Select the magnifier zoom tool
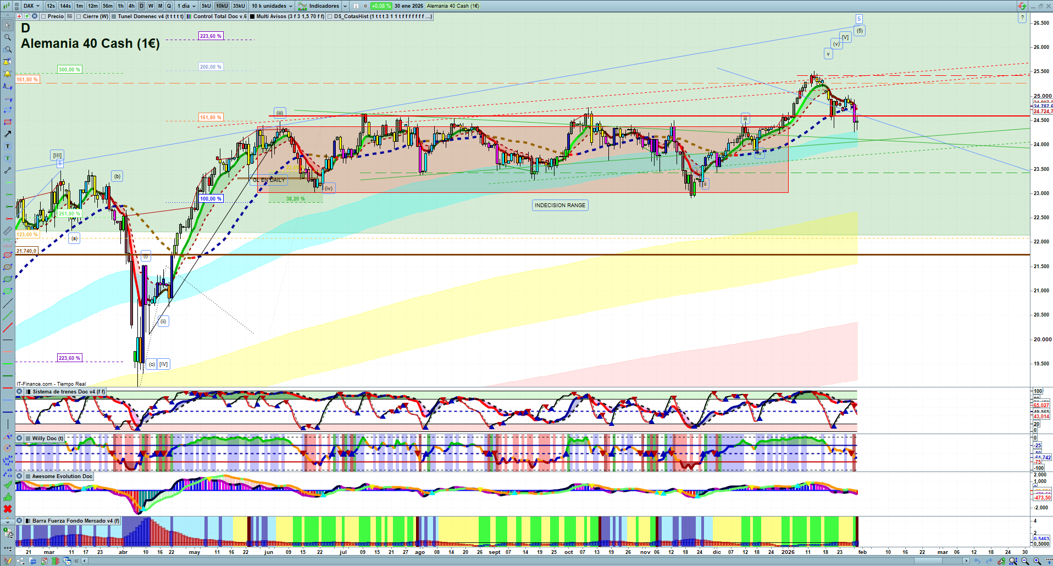1053x566 pixels. tap(8, 37)
